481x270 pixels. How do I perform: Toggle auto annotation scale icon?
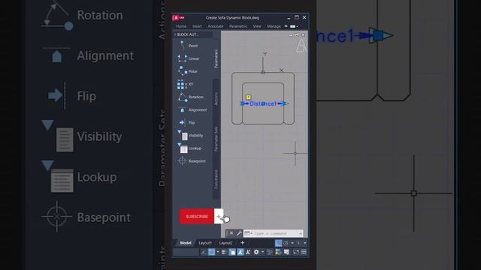(248, 252)
